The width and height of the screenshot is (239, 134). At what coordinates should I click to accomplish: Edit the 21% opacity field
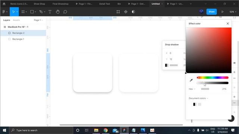click(x=224, y=89)
